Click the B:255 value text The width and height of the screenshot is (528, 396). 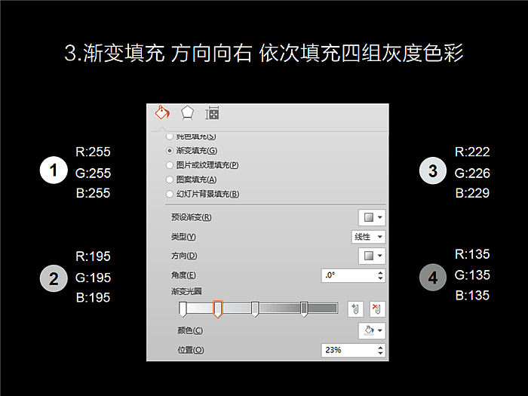point(93,193)
